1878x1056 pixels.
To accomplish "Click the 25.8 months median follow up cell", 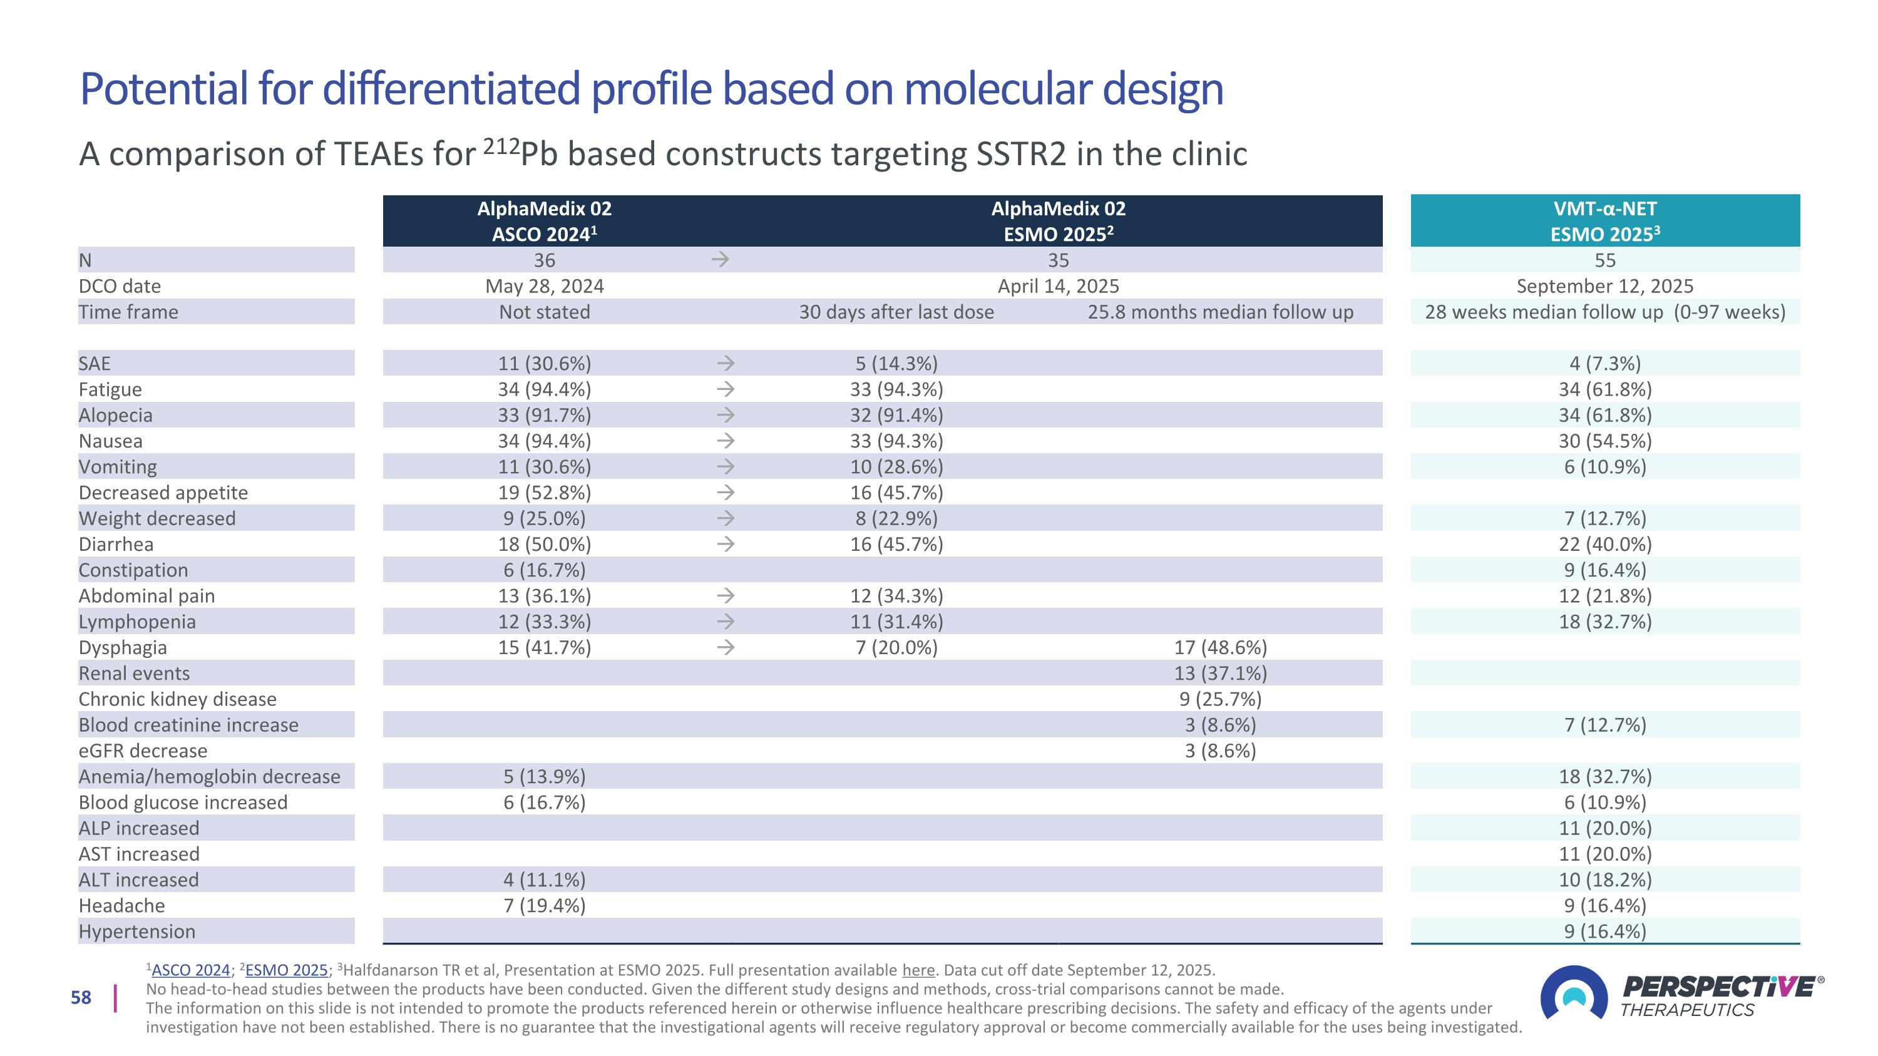I will coord(1219,312).
